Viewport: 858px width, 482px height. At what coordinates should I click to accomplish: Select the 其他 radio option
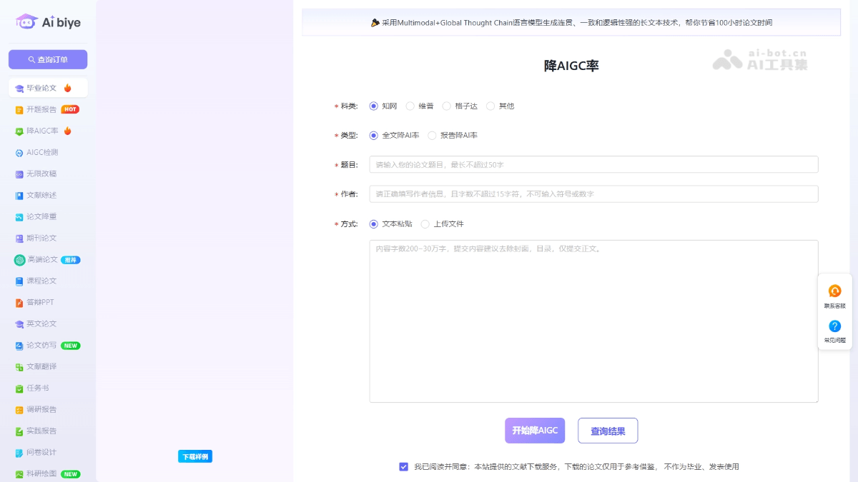click(x=490, y=106)
